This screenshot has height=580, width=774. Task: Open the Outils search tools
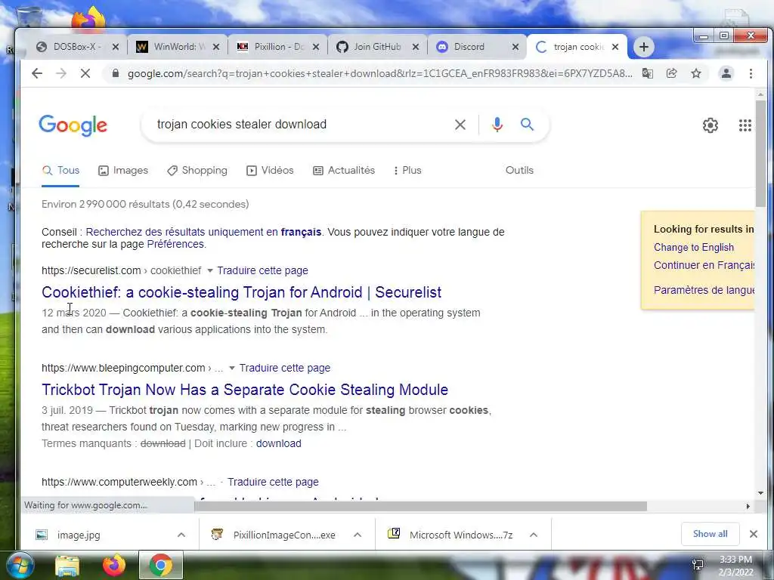[519, 170]
